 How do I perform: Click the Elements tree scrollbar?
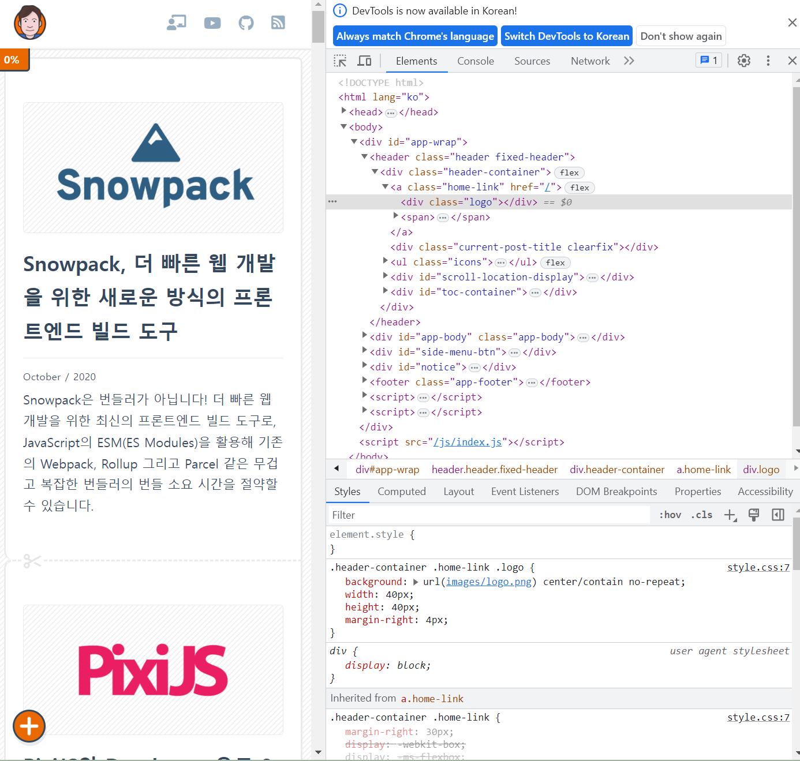796,257
